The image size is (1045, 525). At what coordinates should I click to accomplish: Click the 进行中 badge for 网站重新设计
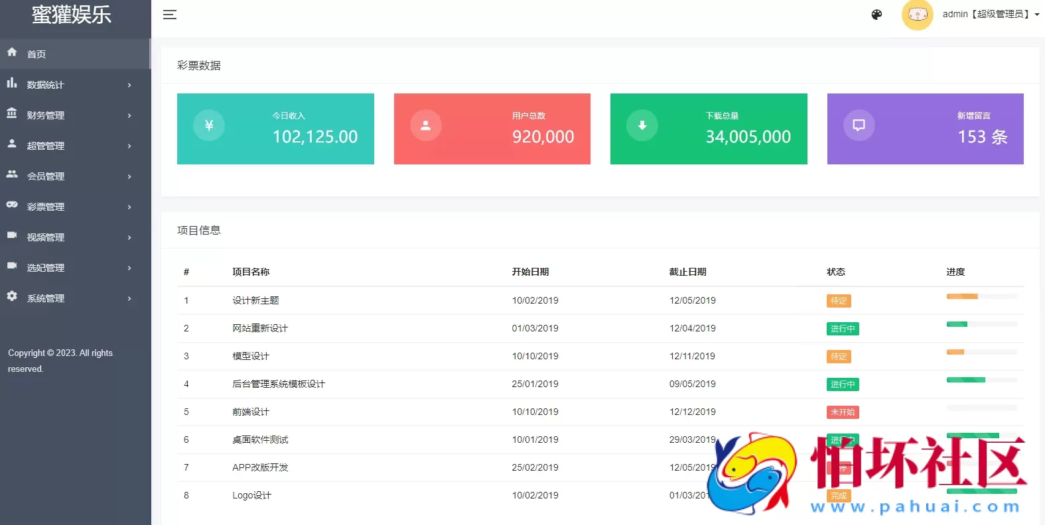[843, 329]
